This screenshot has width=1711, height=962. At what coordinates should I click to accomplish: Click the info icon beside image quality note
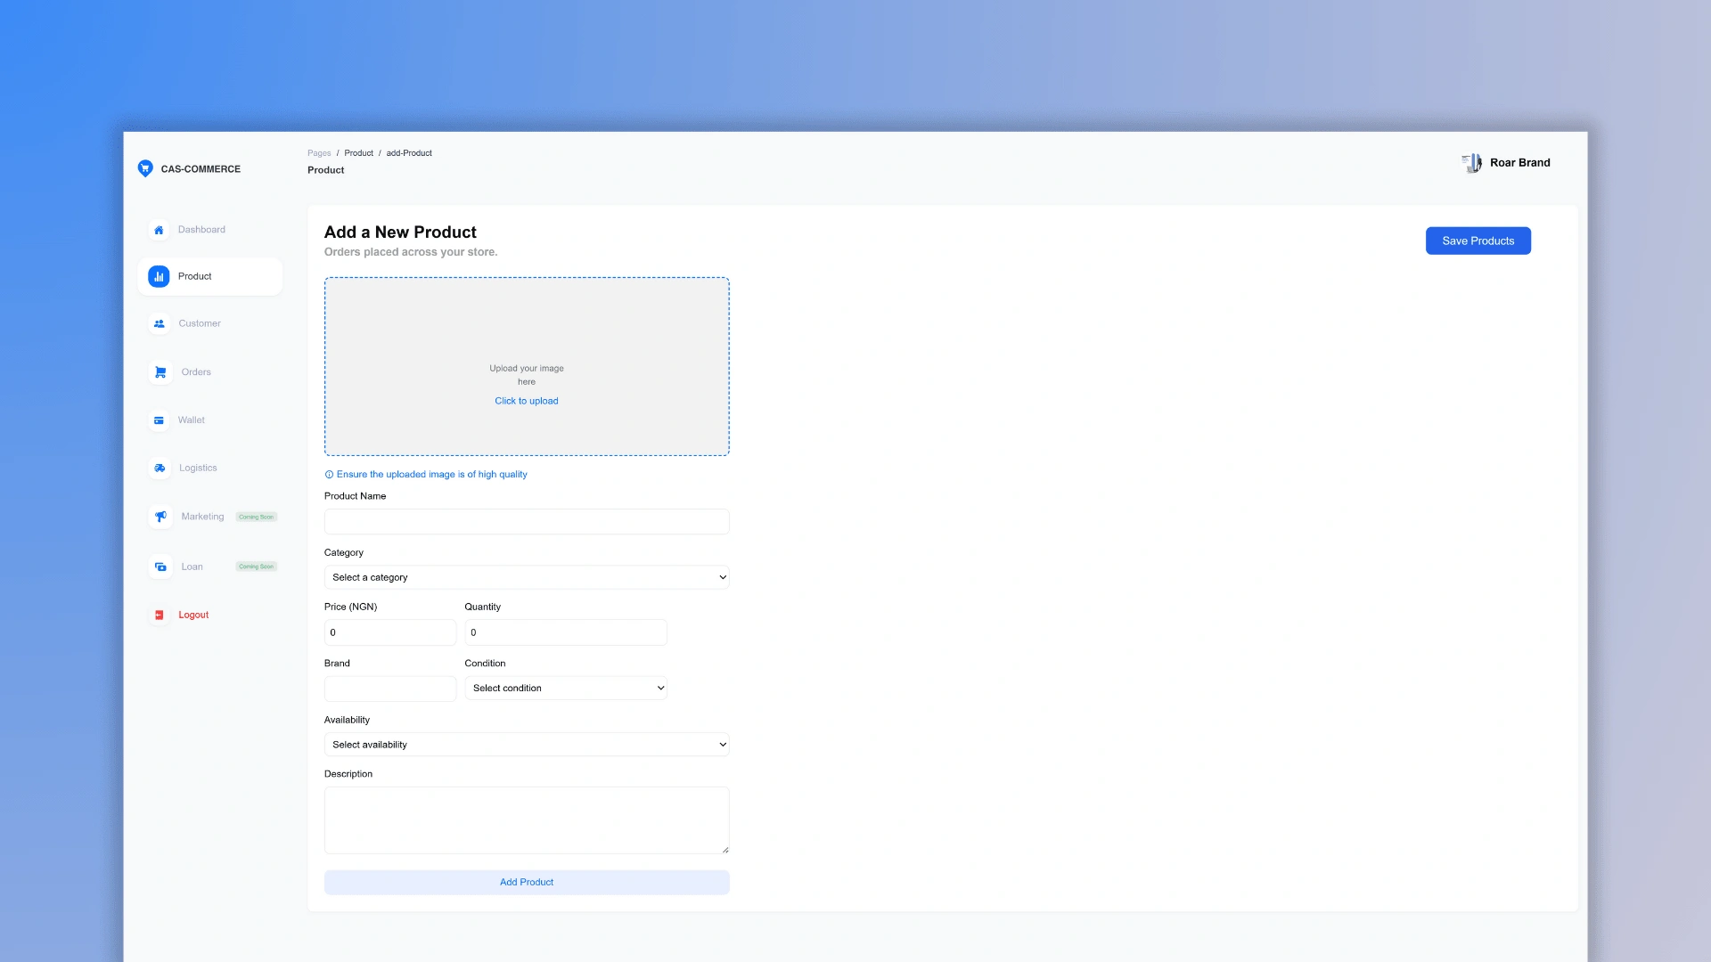tap(329, 475)
